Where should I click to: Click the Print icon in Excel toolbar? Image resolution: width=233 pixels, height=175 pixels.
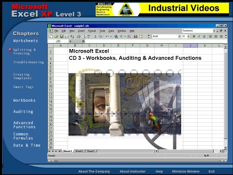[78, 36]
